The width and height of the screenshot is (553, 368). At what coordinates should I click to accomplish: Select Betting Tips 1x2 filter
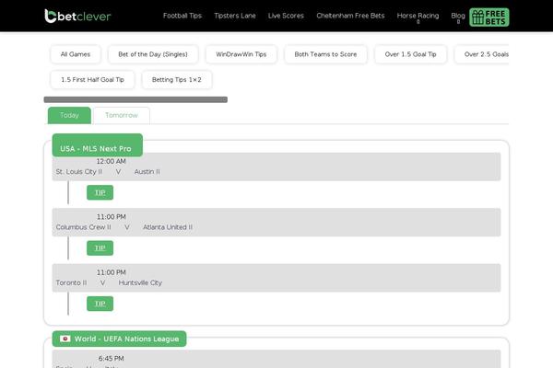177,80
